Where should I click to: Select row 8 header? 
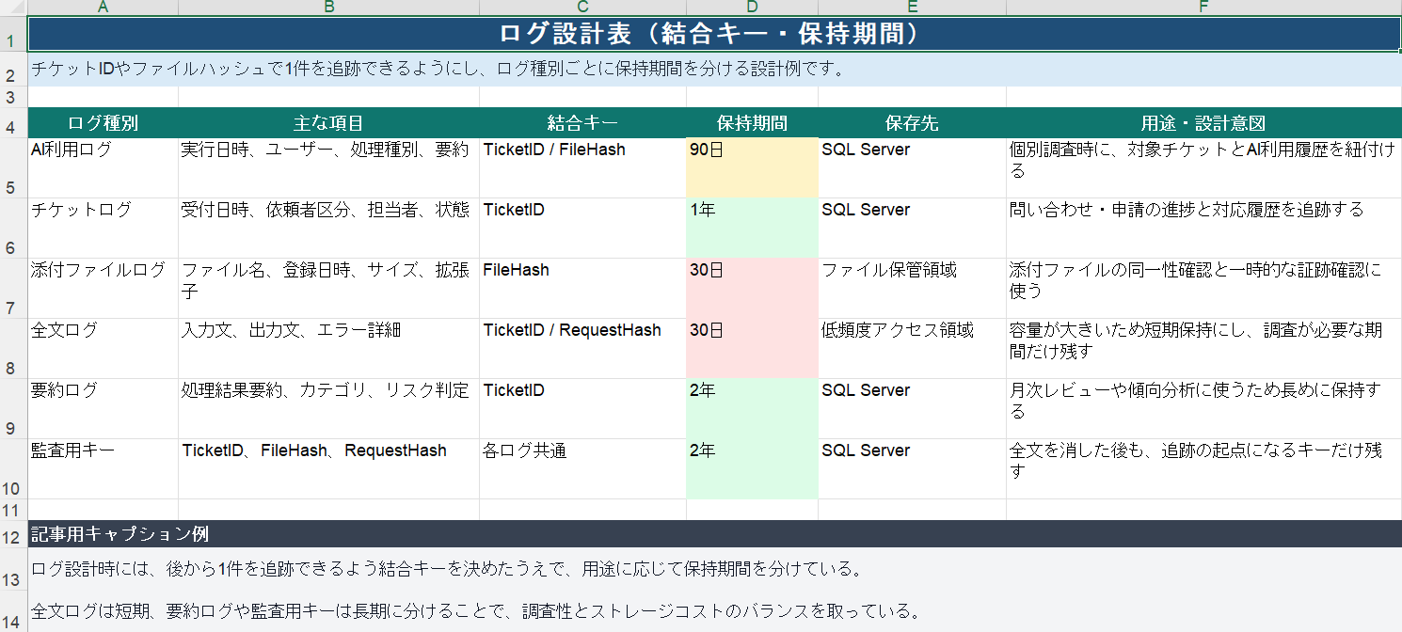(x=13, y=349)
